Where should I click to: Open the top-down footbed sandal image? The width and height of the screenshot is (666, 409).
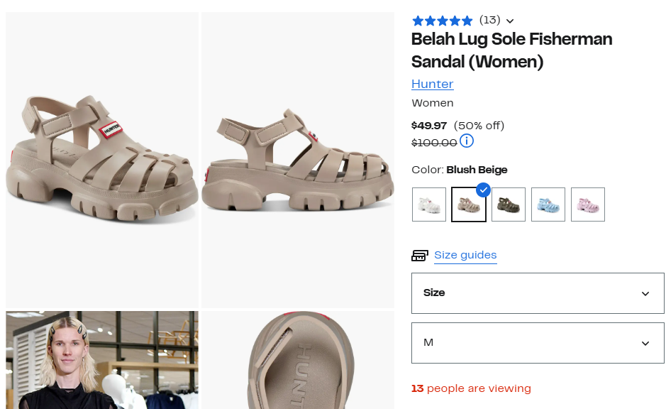297,360
